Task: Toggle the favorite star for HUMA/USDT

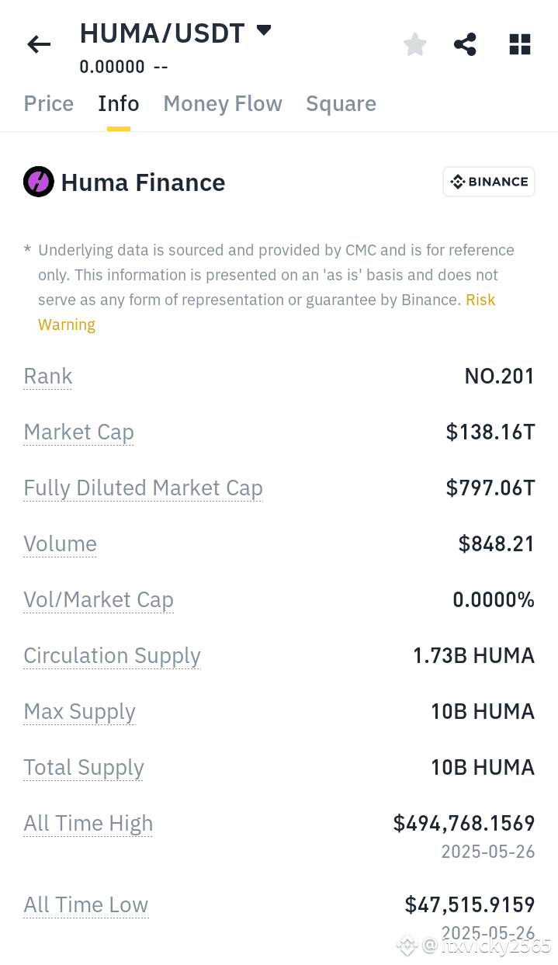Action: tap(415, 44)
